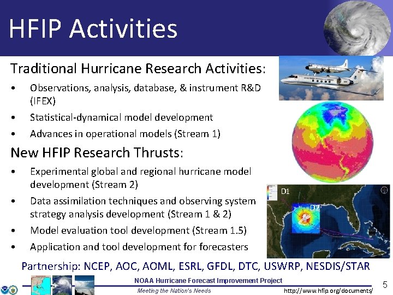393x295 pixels.
Task: Click 'Advances in operational models (Stream 1)' bullet
Action: click(x=125, y=134)
